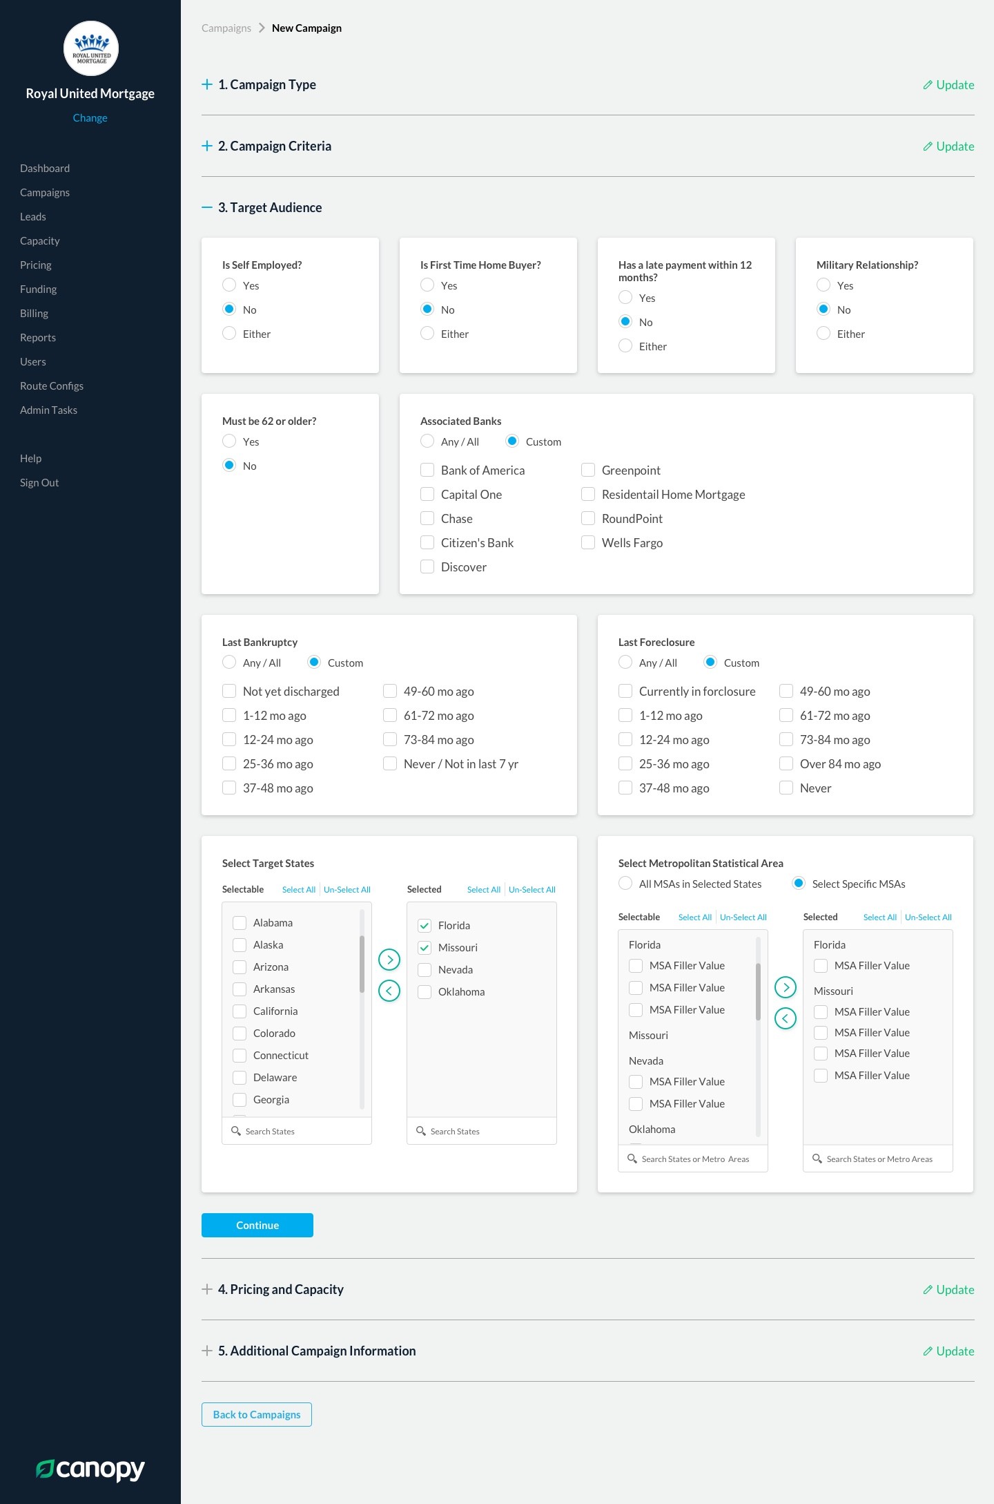994x1504 pixels.
Task: Check Bank of America checkbox
Action: (427, 470)
